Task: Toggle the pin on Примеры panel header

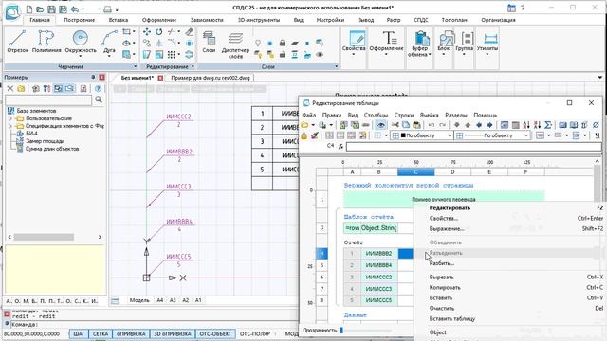Action: coord(93,77)
